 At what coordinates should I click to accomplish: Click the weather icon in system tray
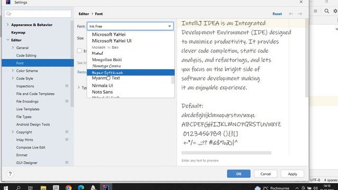tap(258, 188)
